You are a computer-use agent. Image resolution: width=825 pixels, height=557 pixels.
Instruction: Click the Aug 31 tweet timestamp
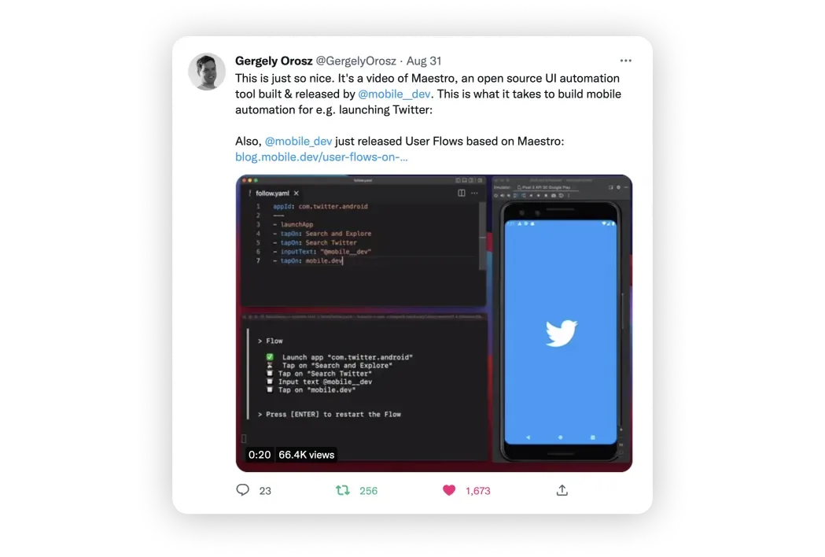click(424, 61)
